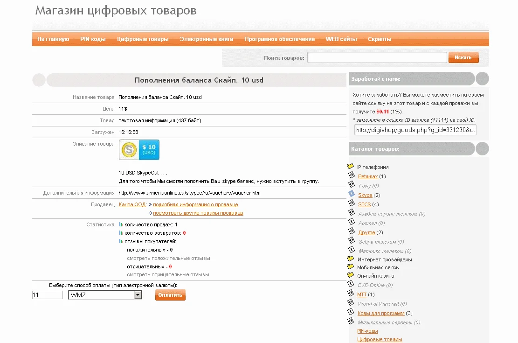Click the document icon beside Betamax
The height and width of the screenshot is (343, 518).
pyautogui.click(x=352, y=175)
